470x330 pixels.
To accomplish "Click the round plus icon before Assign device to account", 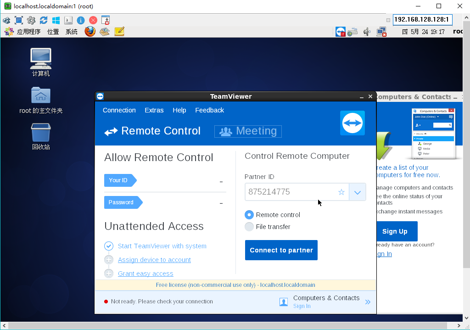I will (x=109, y=260).
